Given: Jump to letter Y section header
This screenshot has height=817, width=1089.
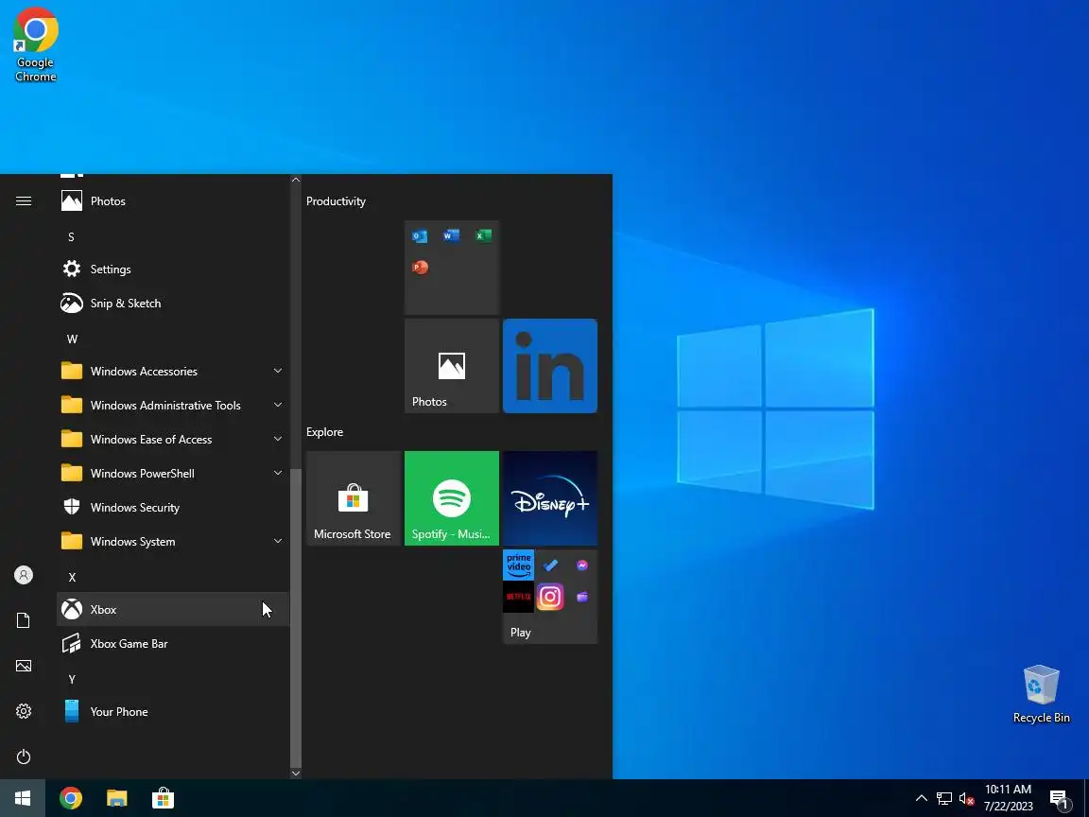Looking at the screenshot, I should pos(72,680).
